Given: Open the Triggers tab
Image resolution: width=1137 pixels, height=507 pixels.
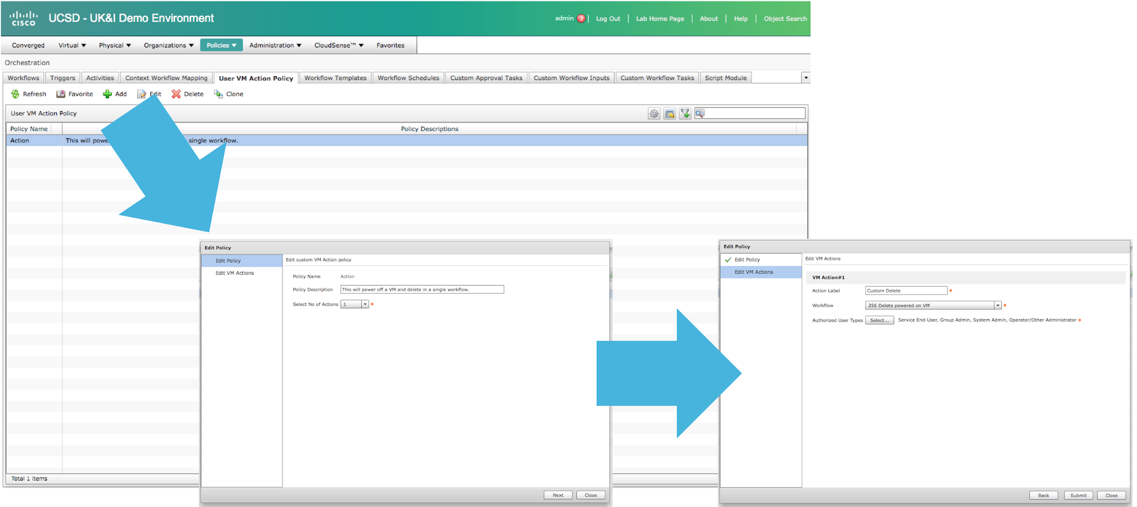Looking at the screenshot, I should (x=62, y=78).
